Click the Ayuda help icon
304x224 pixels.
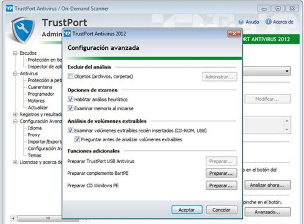(x=241, y=22)
